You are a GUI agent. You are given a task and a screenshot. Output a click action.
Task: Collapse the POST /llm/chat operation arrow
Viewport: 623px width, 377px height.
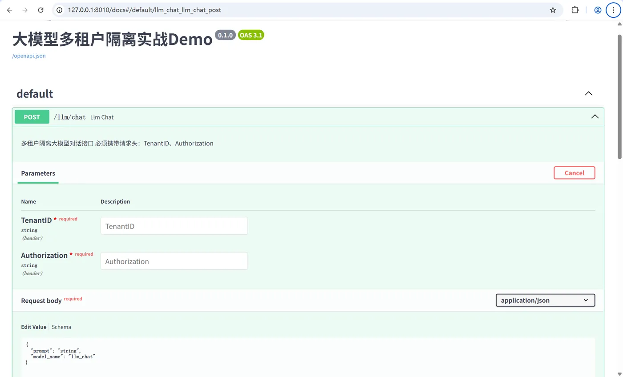pos(595,117)
